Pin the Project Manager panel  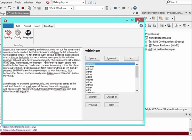click(186, 13)
